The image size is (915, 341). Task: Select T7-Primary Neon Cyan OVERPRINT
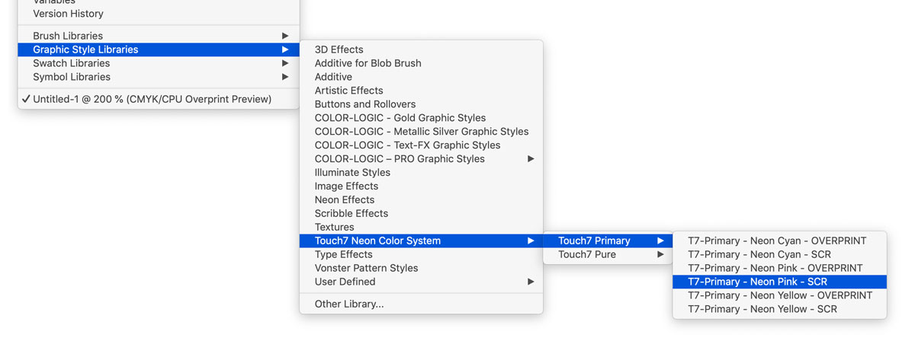point(779,241)
